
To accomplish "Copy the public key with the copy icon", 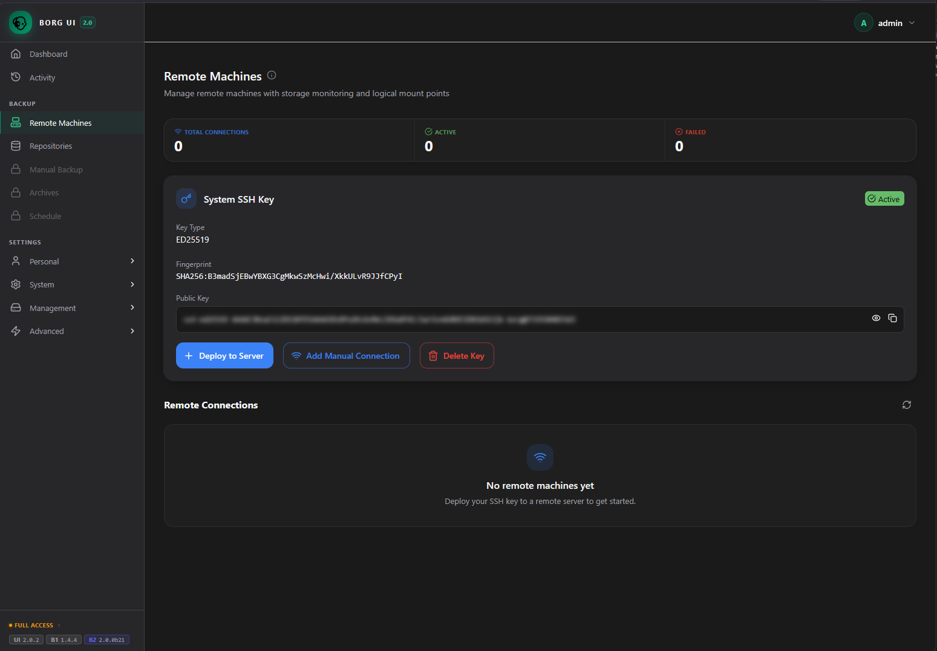I will tap(892, 318).
